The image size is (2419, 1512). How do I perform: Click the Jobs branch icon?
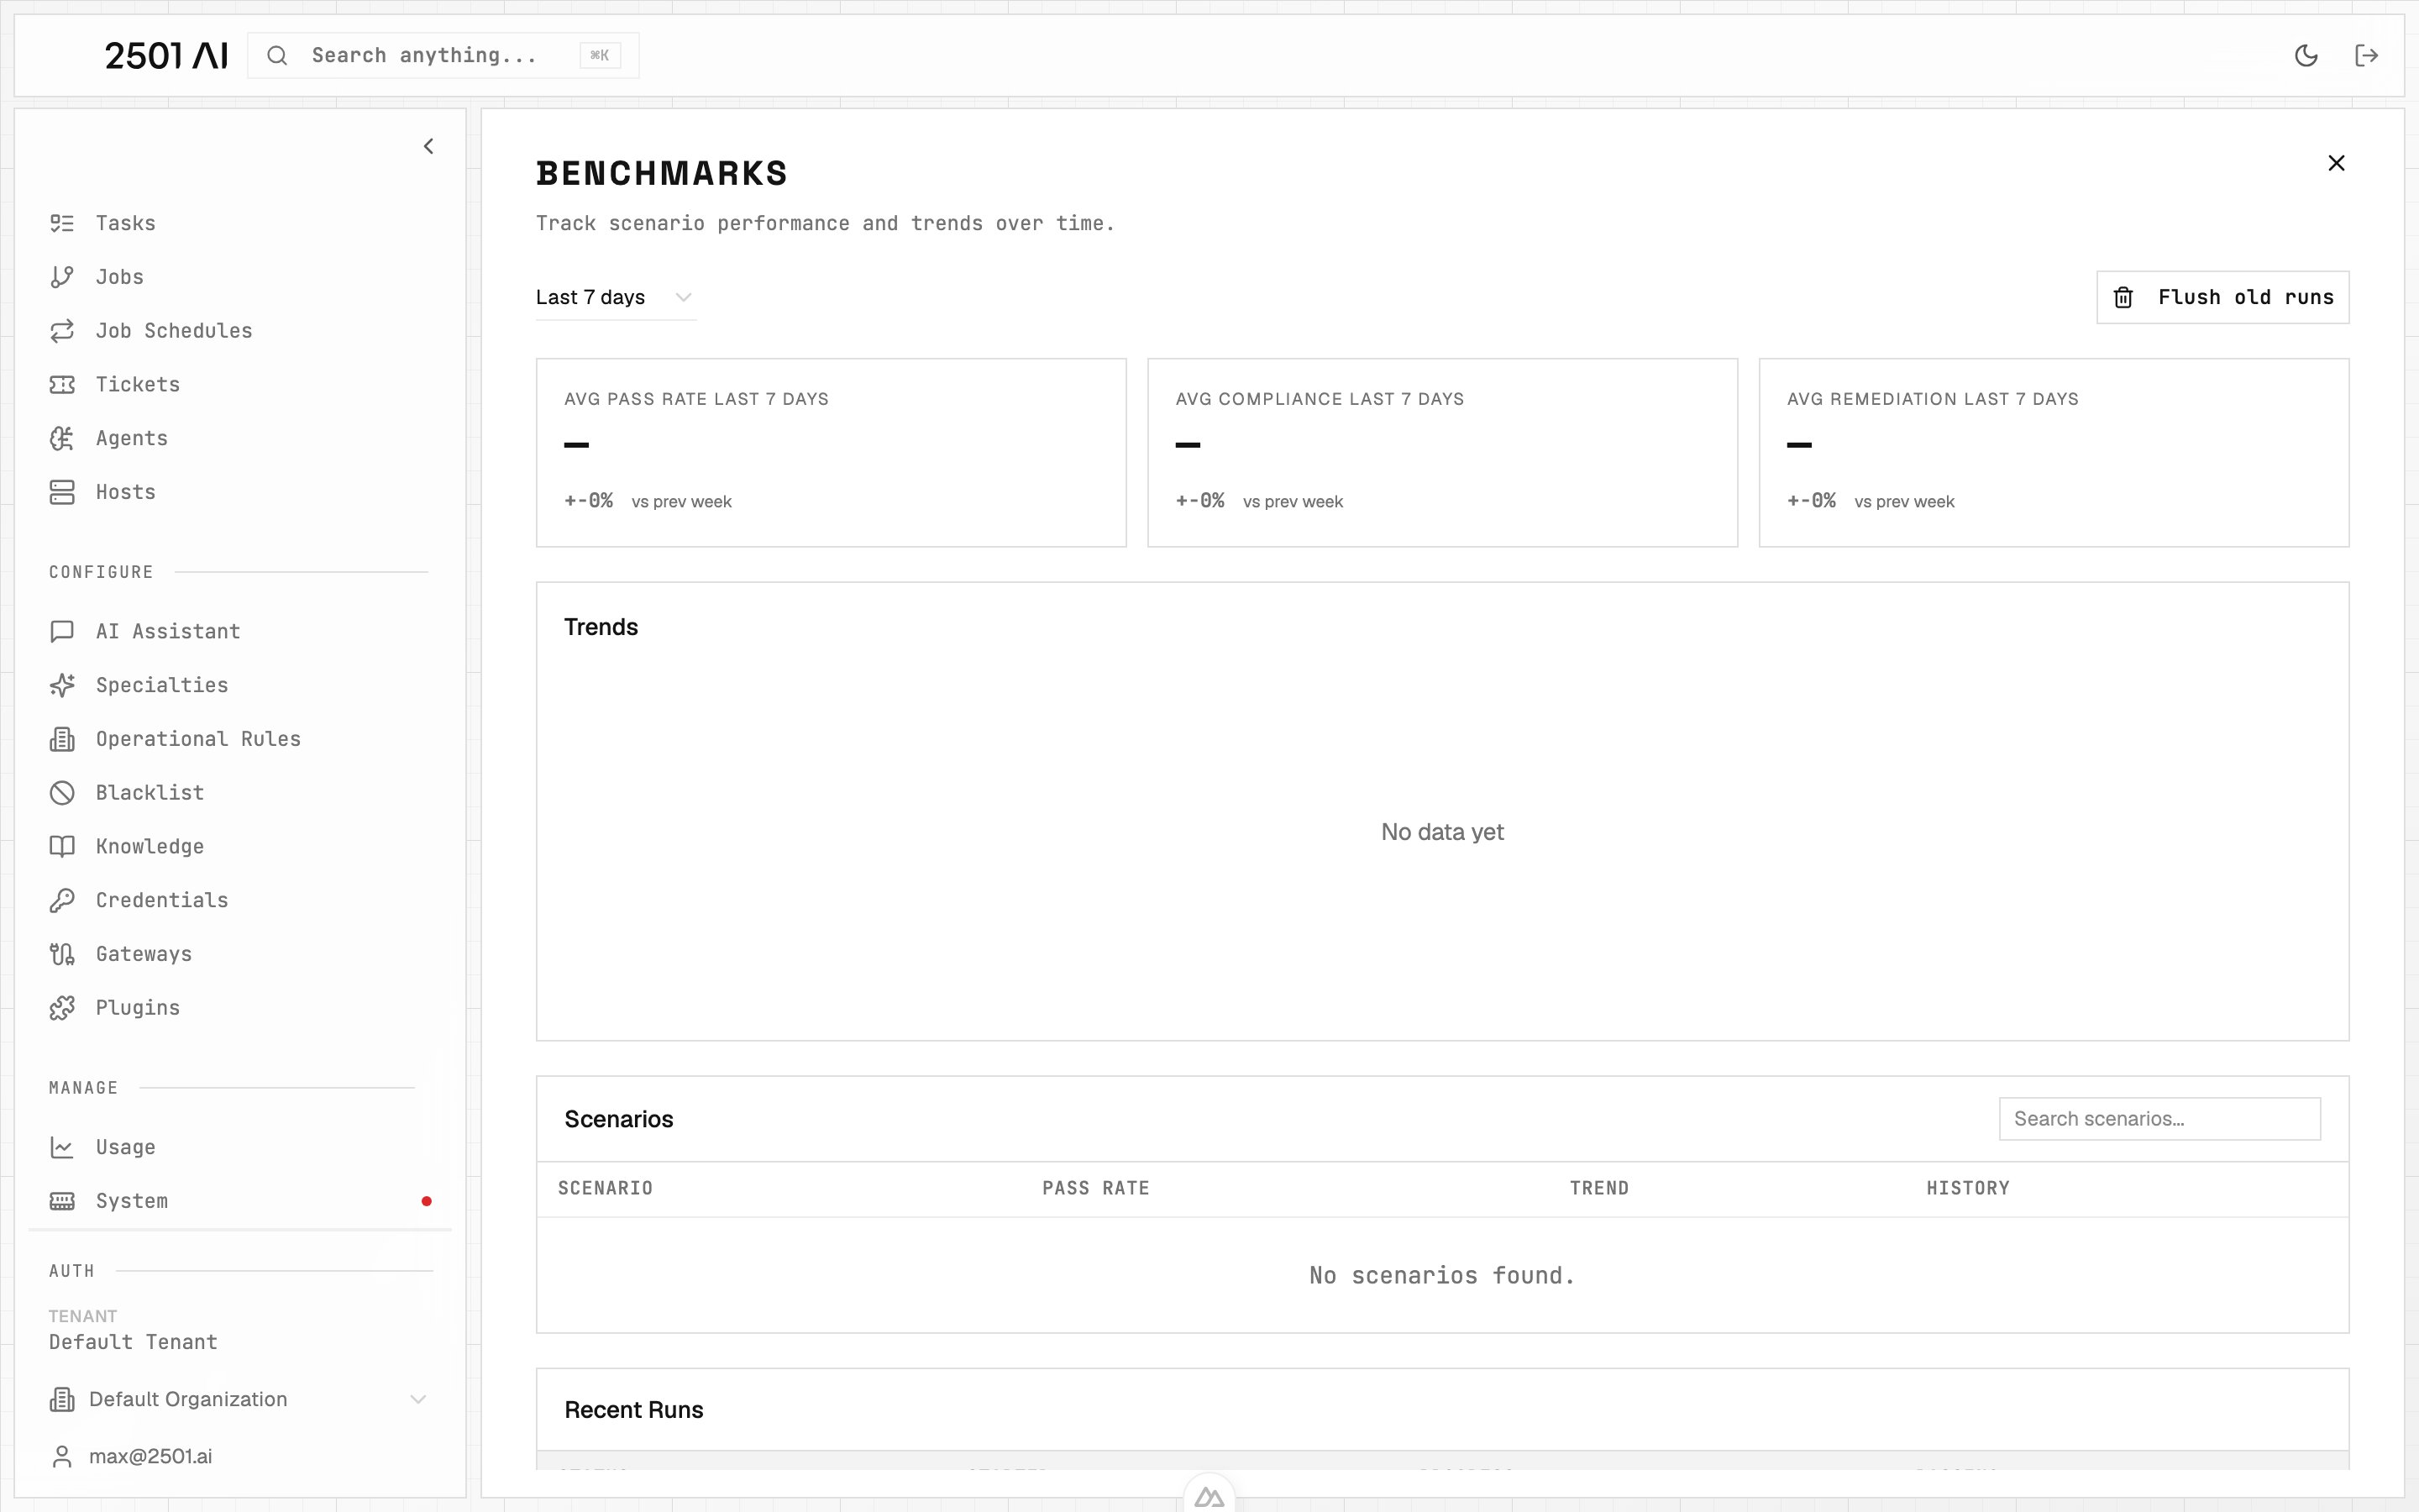(62, 277)
